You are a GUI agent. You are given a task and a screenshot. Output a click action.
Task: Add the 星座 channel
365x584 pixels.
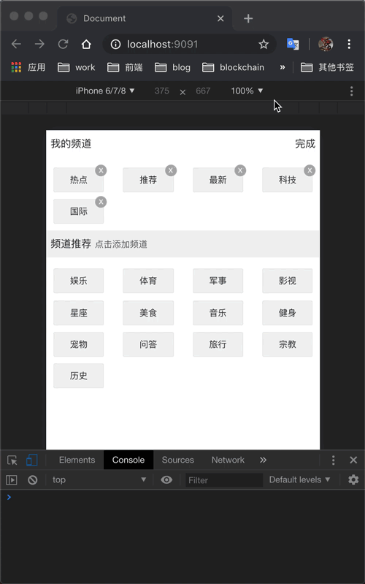pyautogui.click(x=79, y=313)
